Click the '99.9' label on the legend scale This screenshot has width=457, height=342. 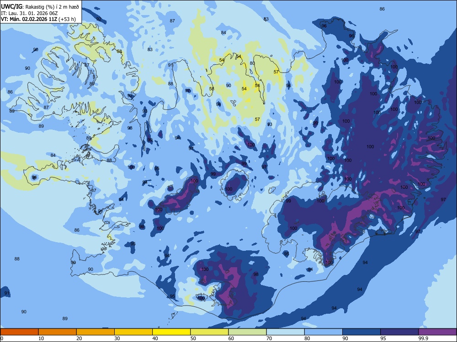tap(423, 338)
